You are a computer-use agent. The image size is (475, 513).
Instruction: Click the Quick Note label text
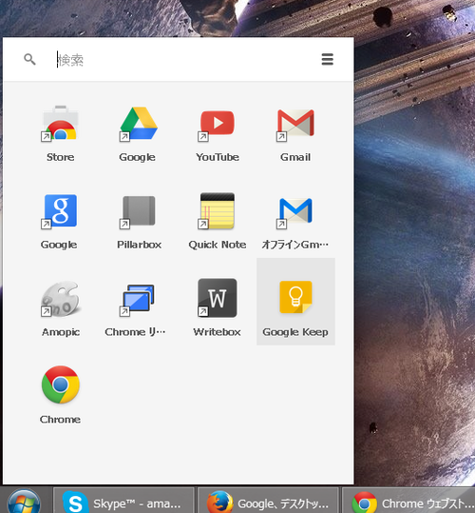(x=218, y=245)
